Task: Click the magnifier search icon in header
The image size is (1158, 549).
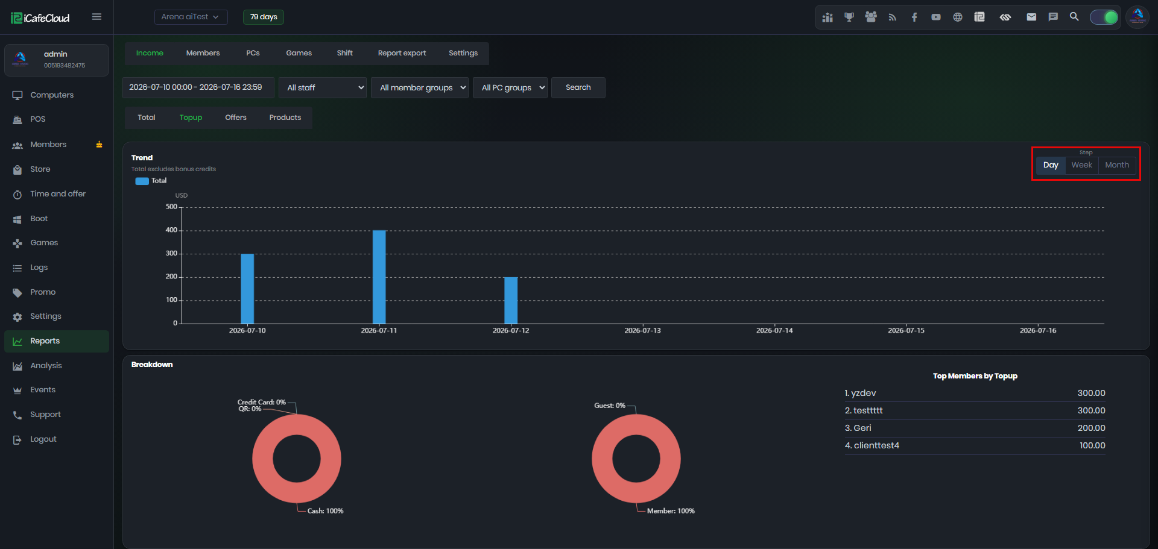Action: tap(1074, 17)
